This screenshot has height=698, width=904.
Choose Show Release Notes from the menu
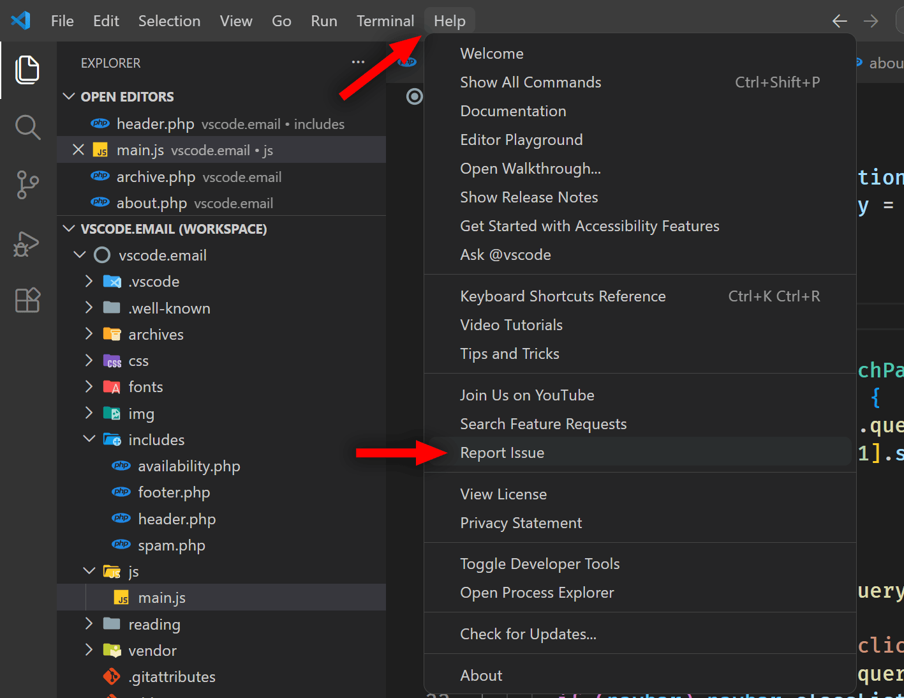pyautogui.click(x=529, y=197)
